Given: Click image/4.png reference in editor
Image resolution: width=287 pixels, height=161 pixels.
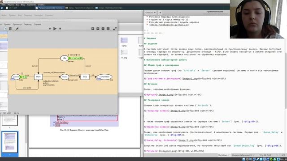Looking at the screenshot, I should tap(178, 127).
